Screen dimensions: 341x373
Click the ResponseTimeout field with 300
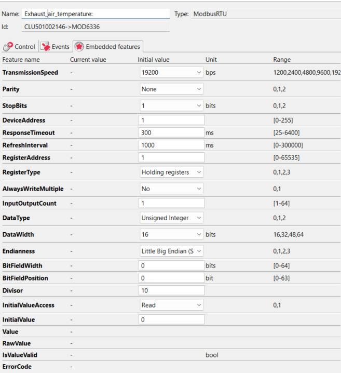[172, 132]
